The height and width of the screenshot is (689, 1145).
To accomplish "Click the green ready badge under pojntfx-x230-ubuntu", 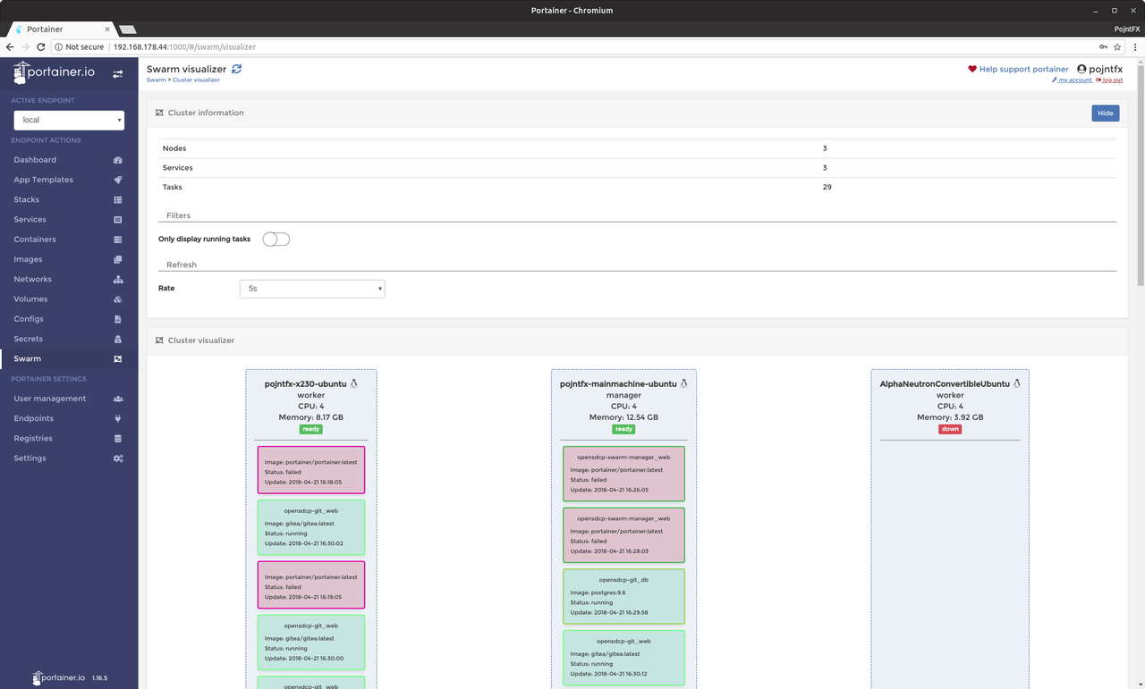I will 311,429.
